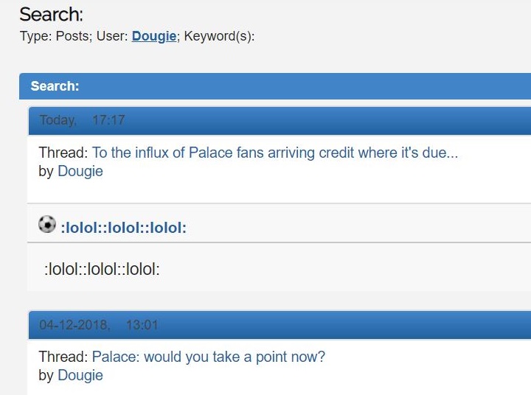531x395 pixels.
Task: Click Dougie author link under first thread
Action: pos(80,171)
